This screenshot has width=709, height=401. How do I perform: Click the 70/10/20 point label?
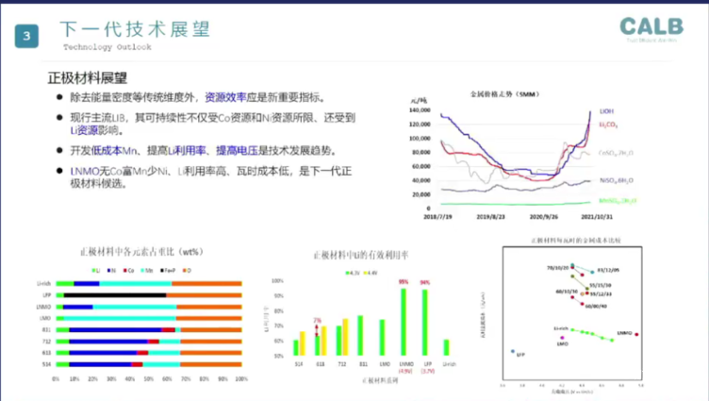[x=557, y=268]
